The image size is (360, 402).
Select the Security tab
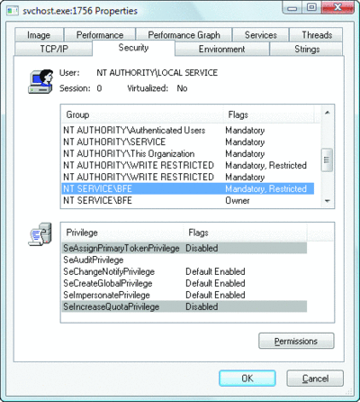click(133, 48)
